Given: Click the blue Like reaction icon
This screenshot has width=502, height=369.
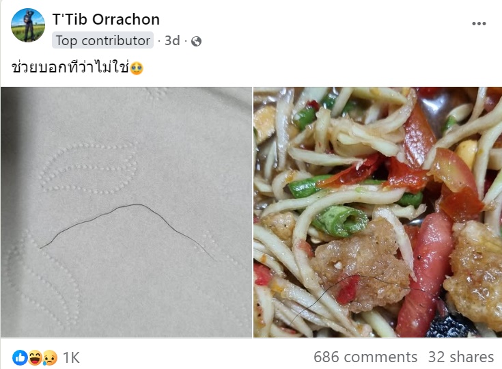Looking at the screenshot, I should [20, 358].
